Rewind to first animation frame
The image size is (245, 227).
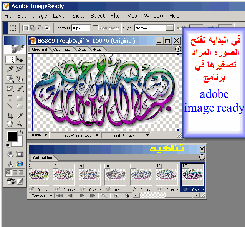click(x=60, y=196)
